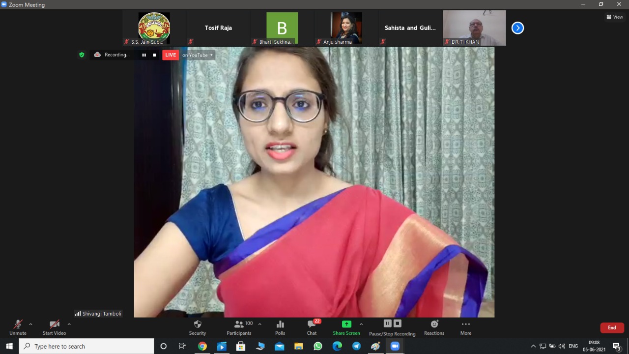Select the Sahista and Guli... participant tile
The image size is (629, 354).
(x=410, y=29)
